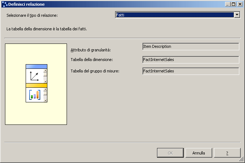Click the 'Attributo di granularità' label
The width and height of the screenshot is (245, 163).
click(91, 50)
